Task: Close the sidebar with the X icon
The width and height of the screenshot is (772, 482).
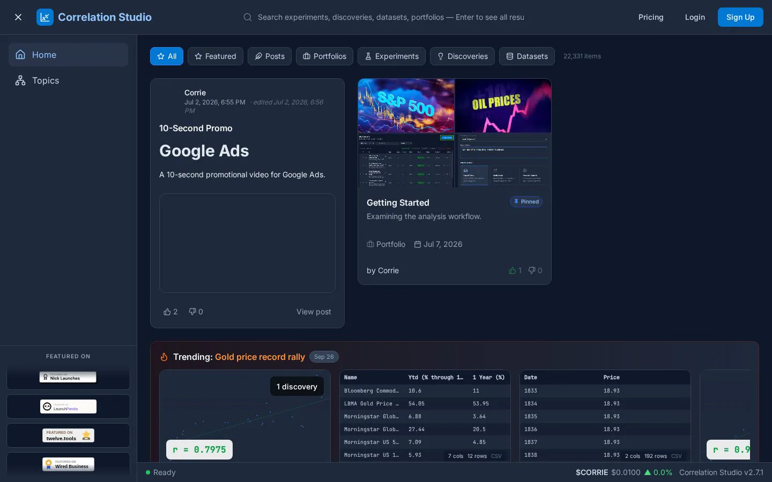Action: click(x=18, y=17)
